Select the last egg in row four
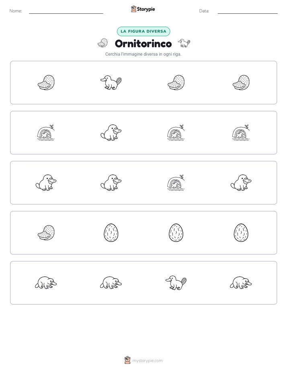Image resolution: width=287 pixels, height=372 pixels. point(241,233)
